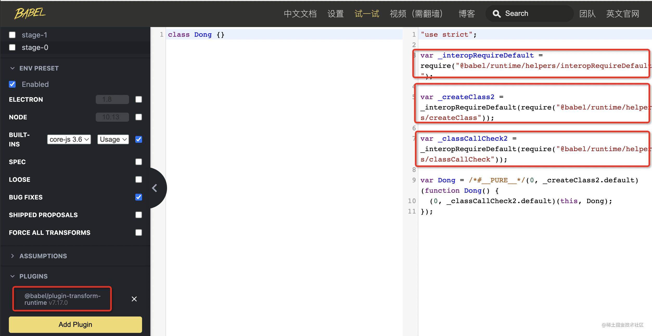Click the NODE version input field
The width and height of the screenshot is (652, 336).
tap(112, 117)
